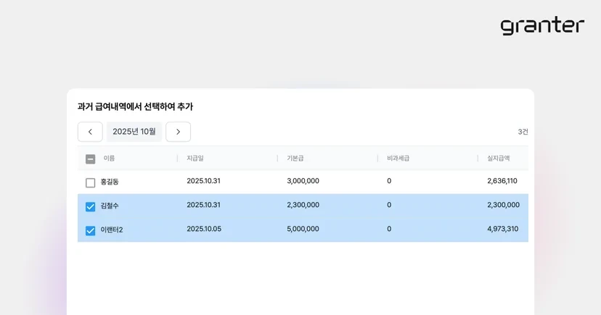The width and height of the screenshot is (601, 315).
Task: Go to next month with right chevron
Action: coord(179,132)
